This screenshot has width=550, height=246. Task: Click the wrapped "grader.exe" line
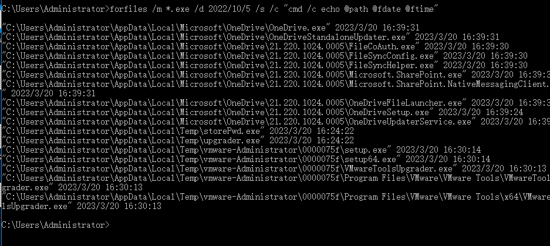pos(72,187)
